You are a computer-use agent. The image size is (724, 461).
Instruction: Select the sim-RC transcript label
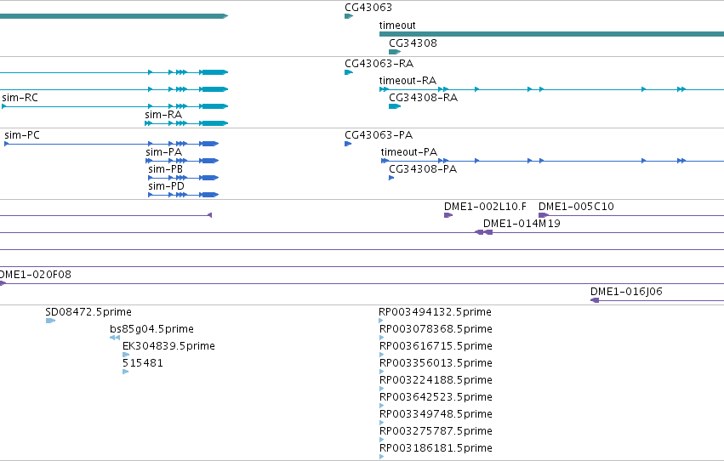click(x=20, y=98)
